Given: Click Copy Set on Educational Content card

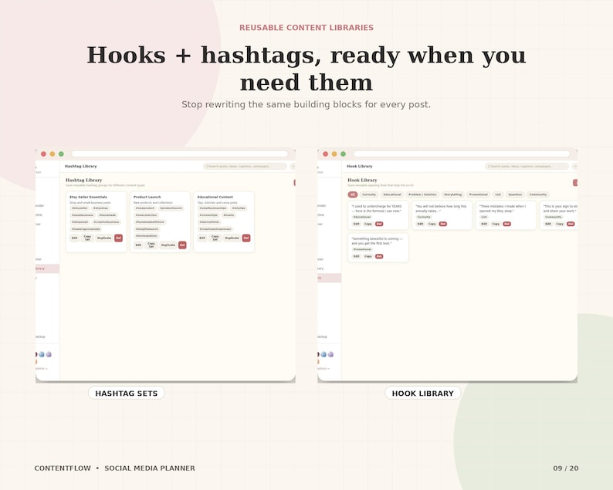Looking at the screenshot, I should pos(215,238).
